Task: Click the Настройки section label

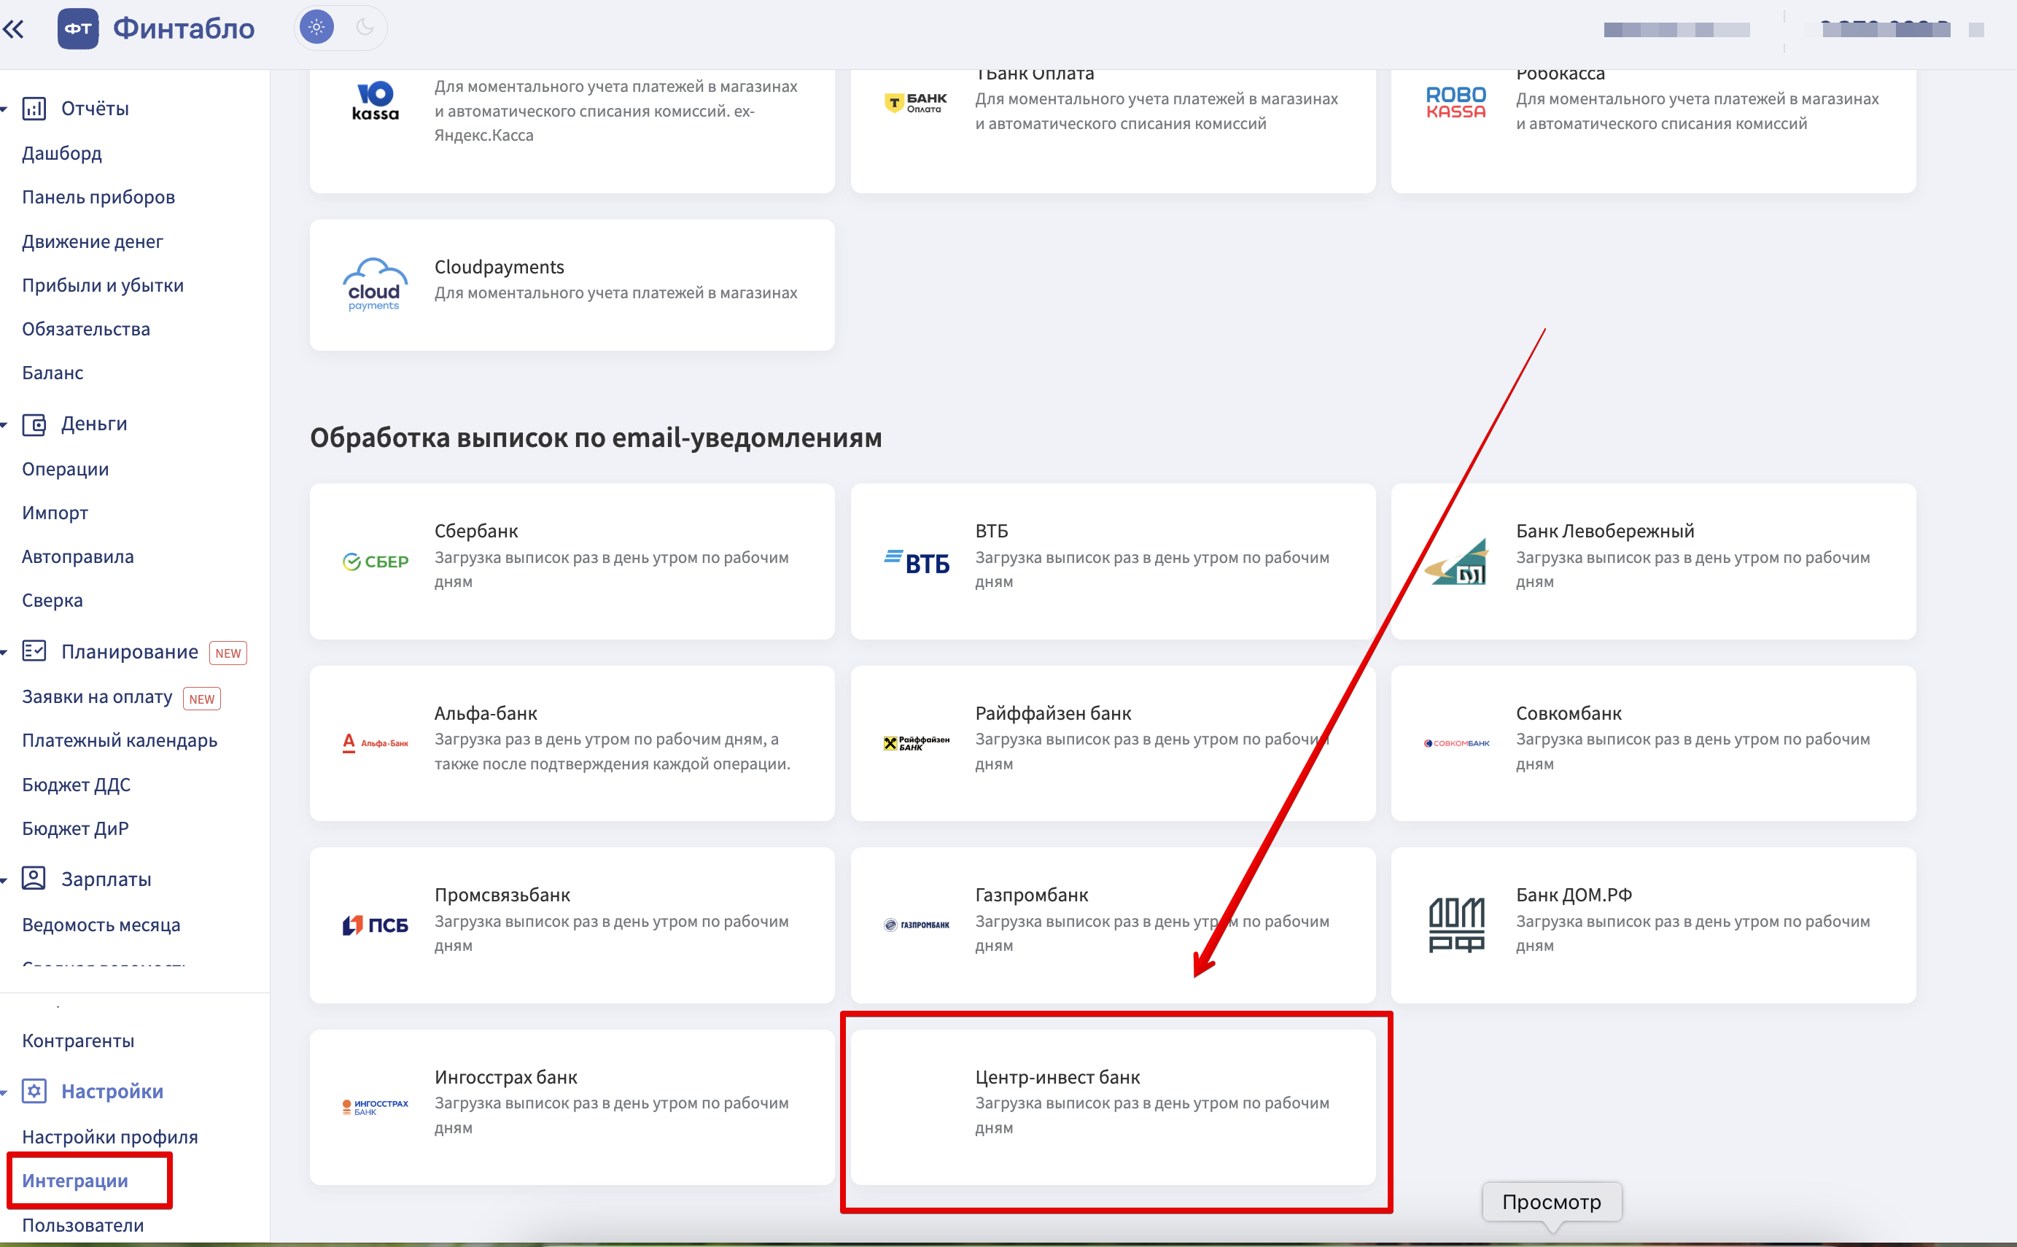Action: 112,1091
